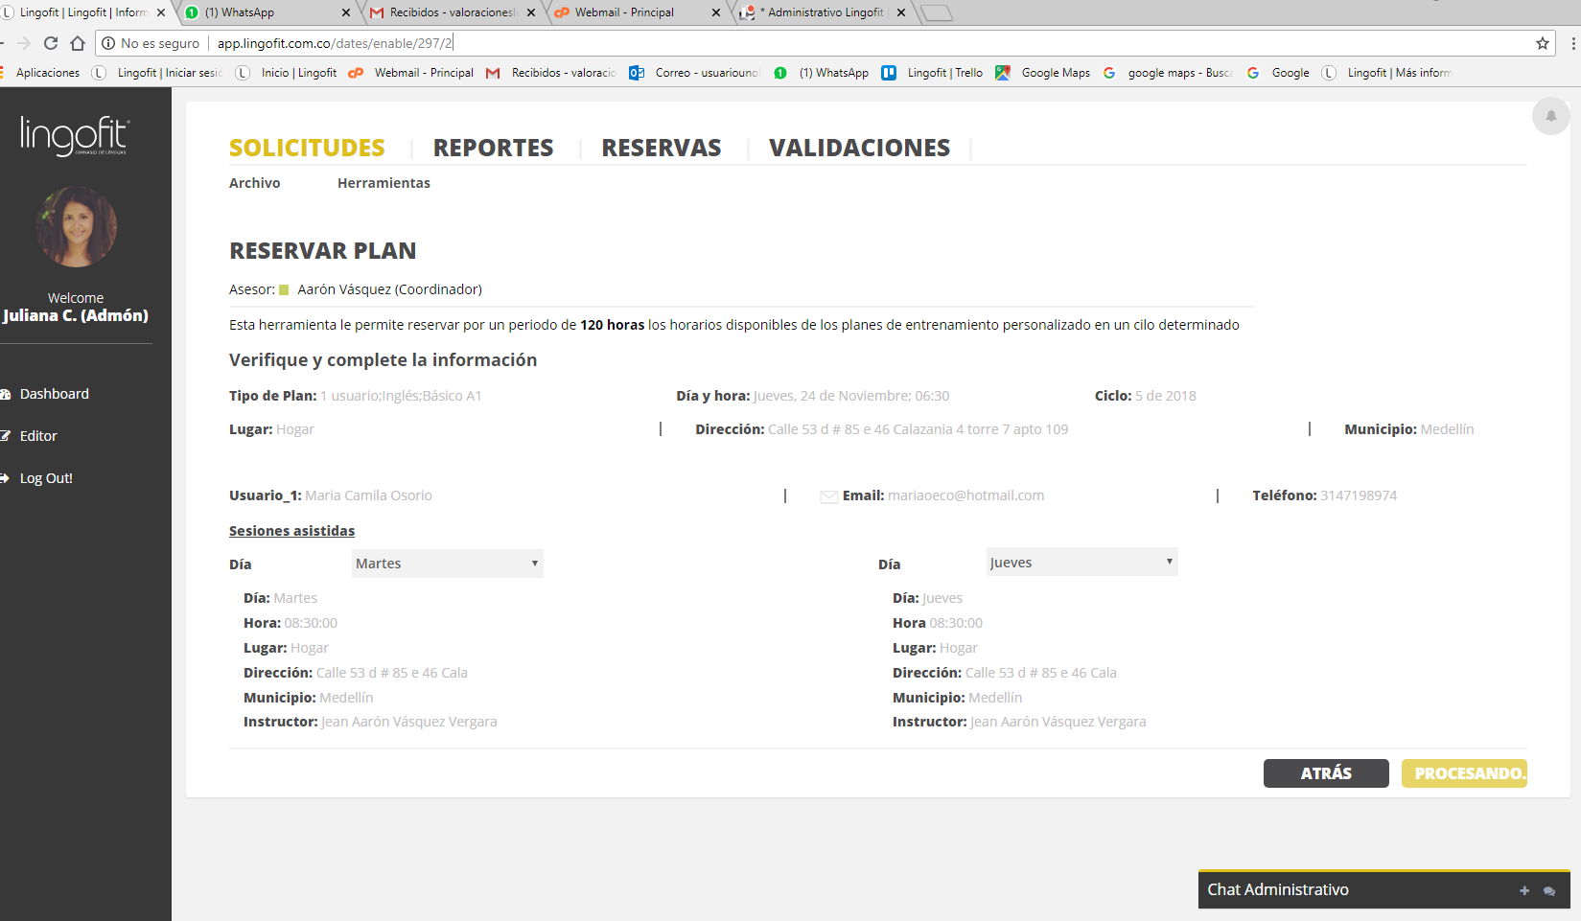Image resolution: width=1581 pixels, height=921 pixels.
Task: Click the chat bubbles icon in chat bar
Action: click(x=1549, y=890)
